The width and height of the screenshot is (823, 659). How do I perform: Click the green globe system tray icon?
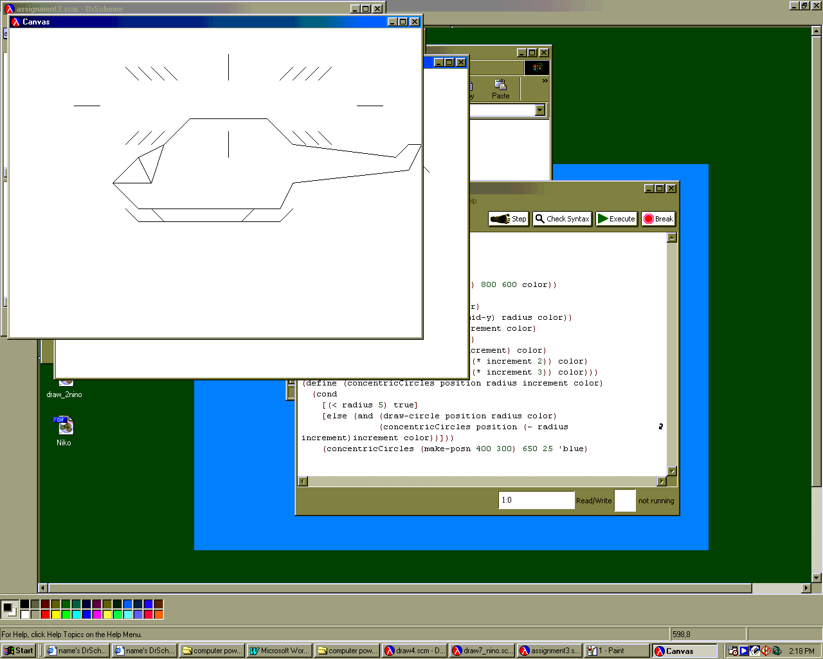(777, 651)
